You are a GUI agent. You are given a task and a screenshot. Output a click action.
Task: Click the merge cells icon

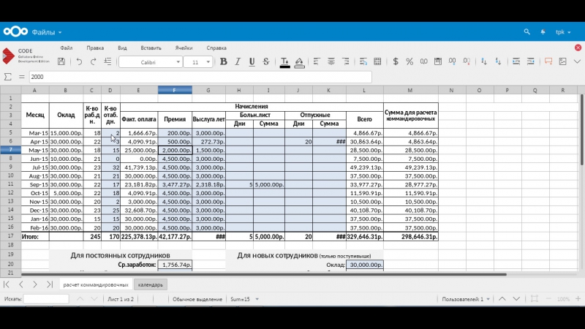(x=377, y=62)
